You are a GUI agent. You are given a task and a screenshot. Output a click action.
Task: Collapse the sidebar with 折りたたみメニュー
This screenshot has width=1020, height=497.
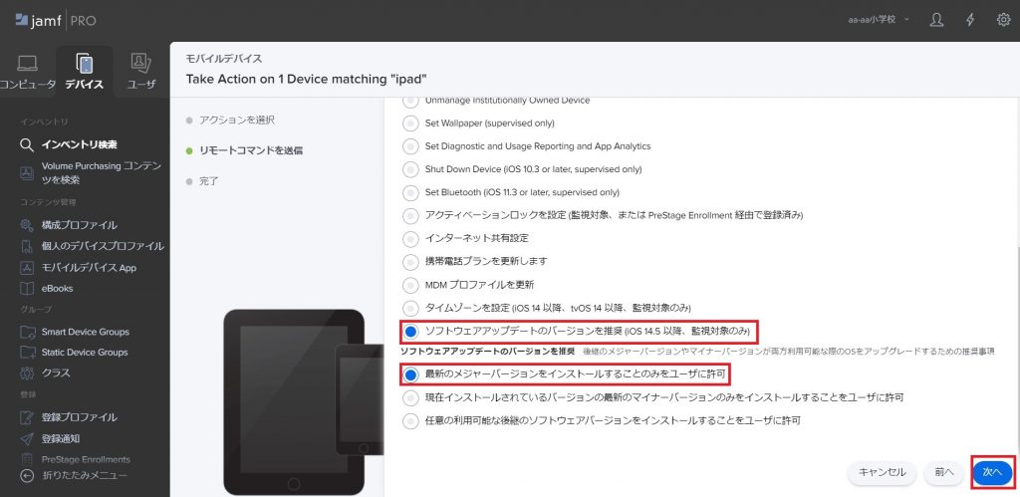click(x=85, y=475)
